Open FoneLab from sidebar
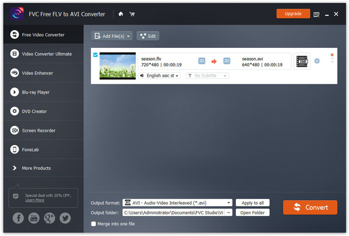The width and height of the screenshot is (349, 236). pyautogui.click(x=44, y=149)
